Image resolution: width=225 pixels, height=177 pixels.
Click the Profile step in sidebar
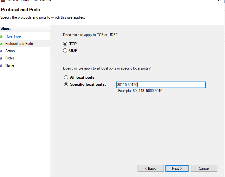[10, 58]
